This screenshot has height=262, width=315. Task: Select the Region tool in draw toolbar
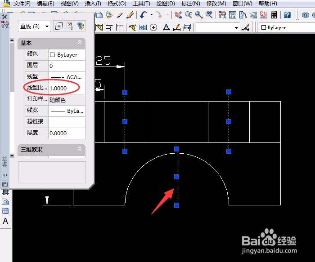(5, 202)
